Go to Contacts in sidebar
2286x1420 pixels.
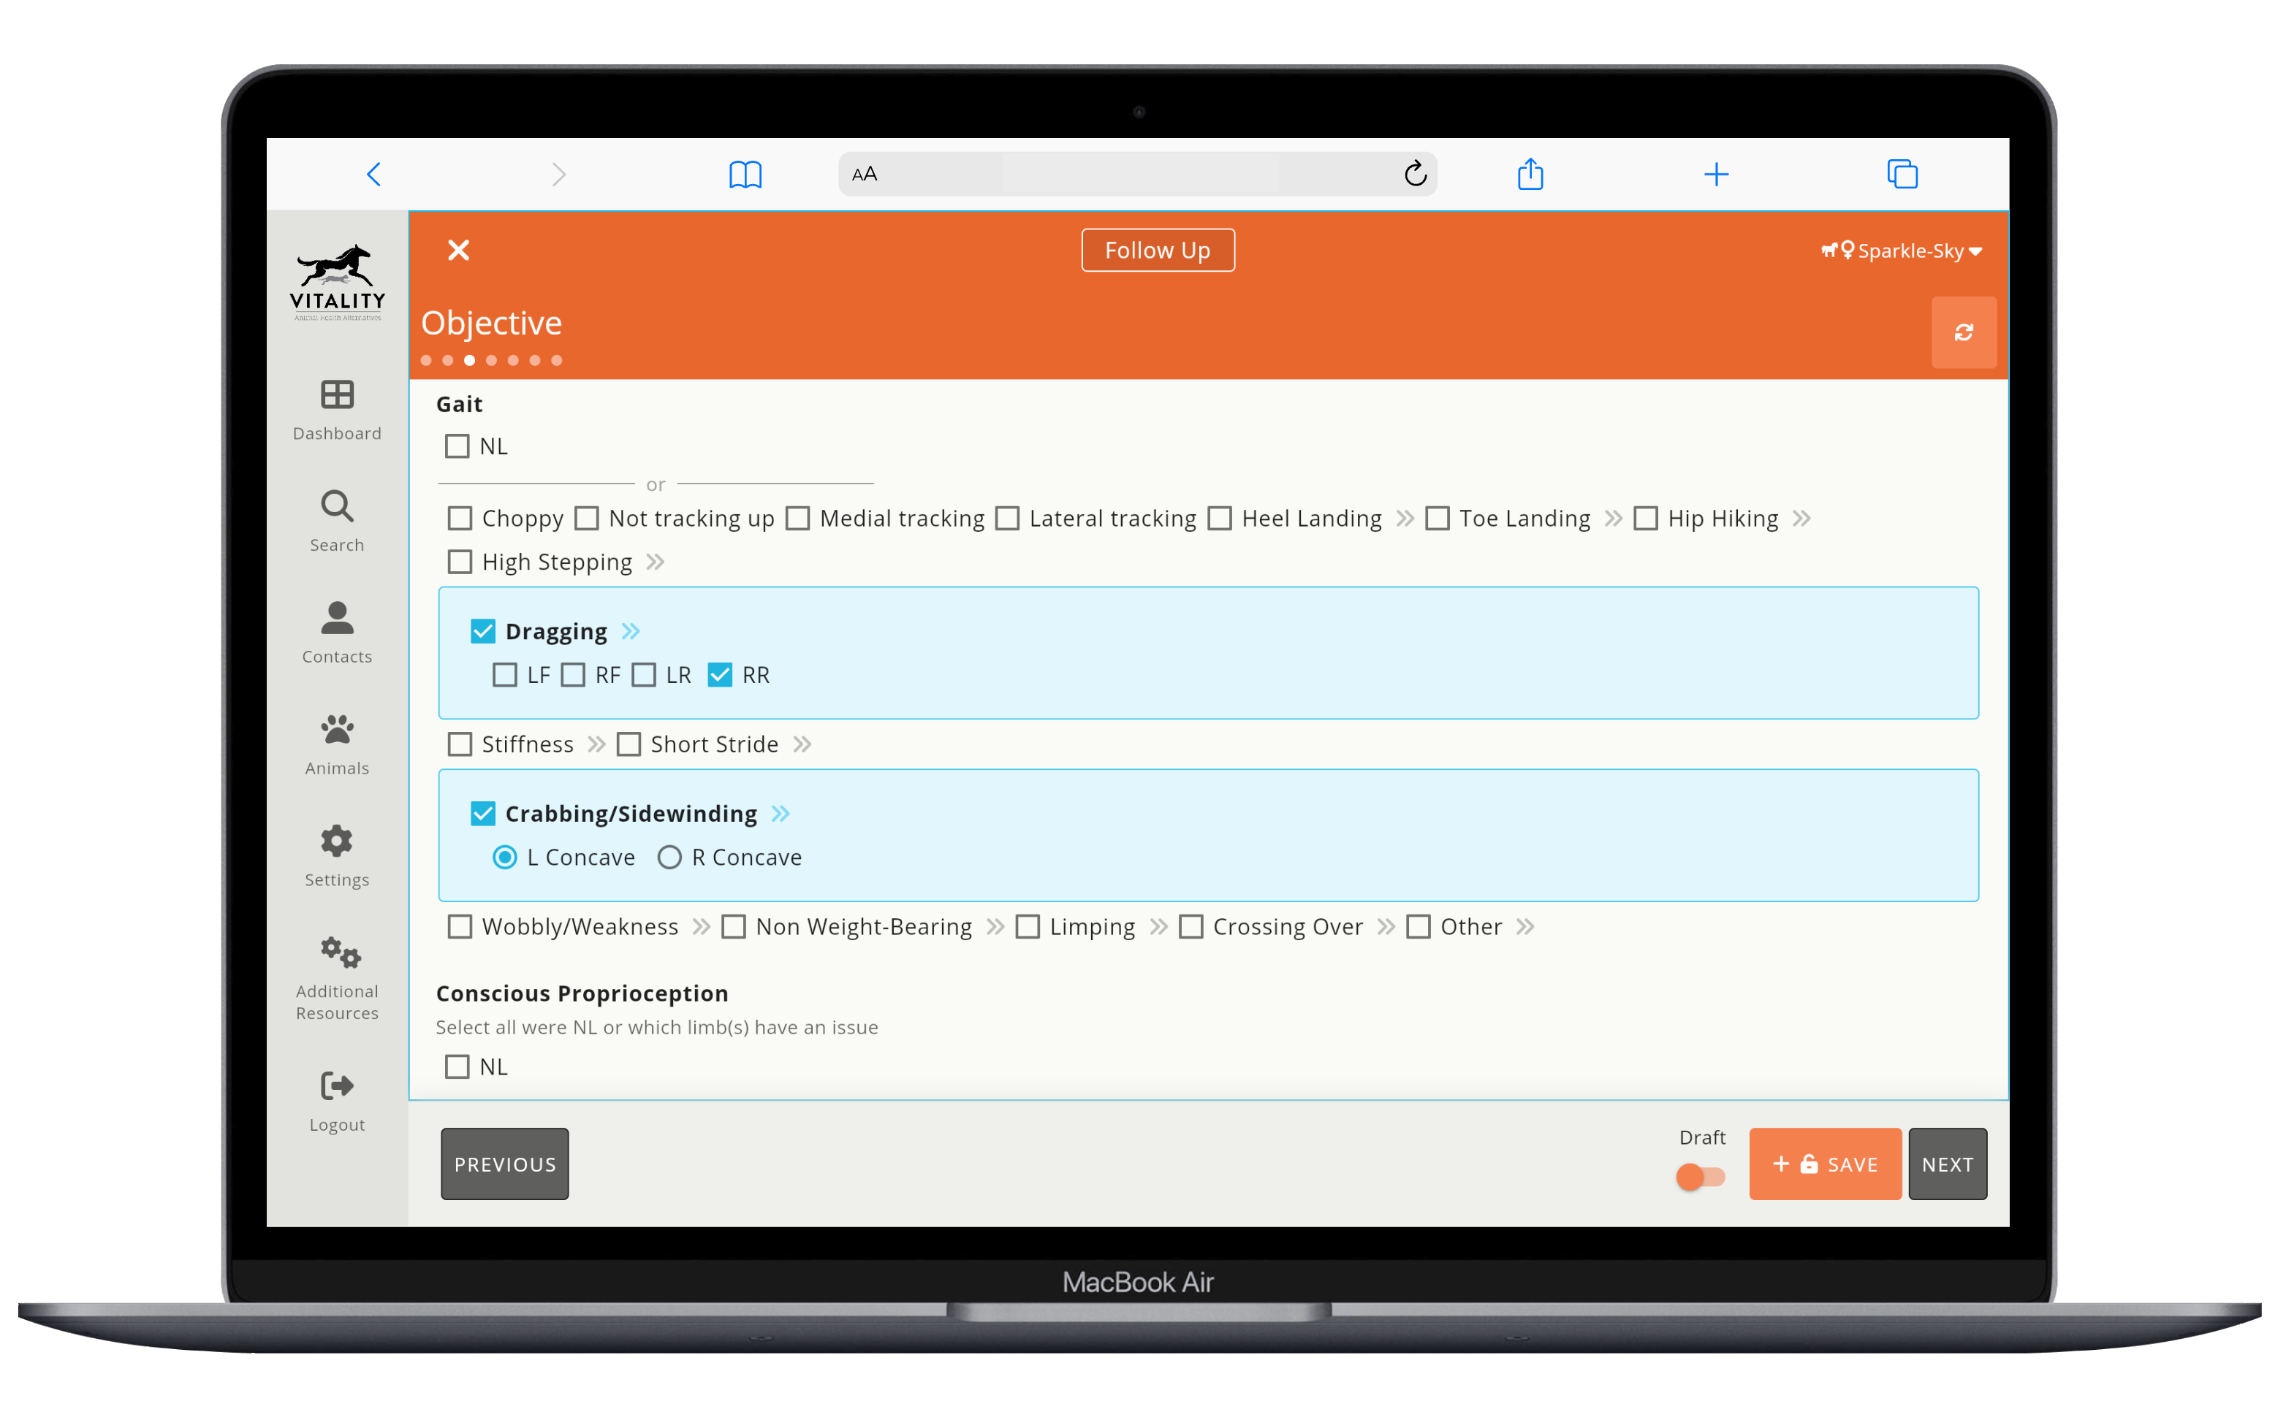[x=336, y=619]
